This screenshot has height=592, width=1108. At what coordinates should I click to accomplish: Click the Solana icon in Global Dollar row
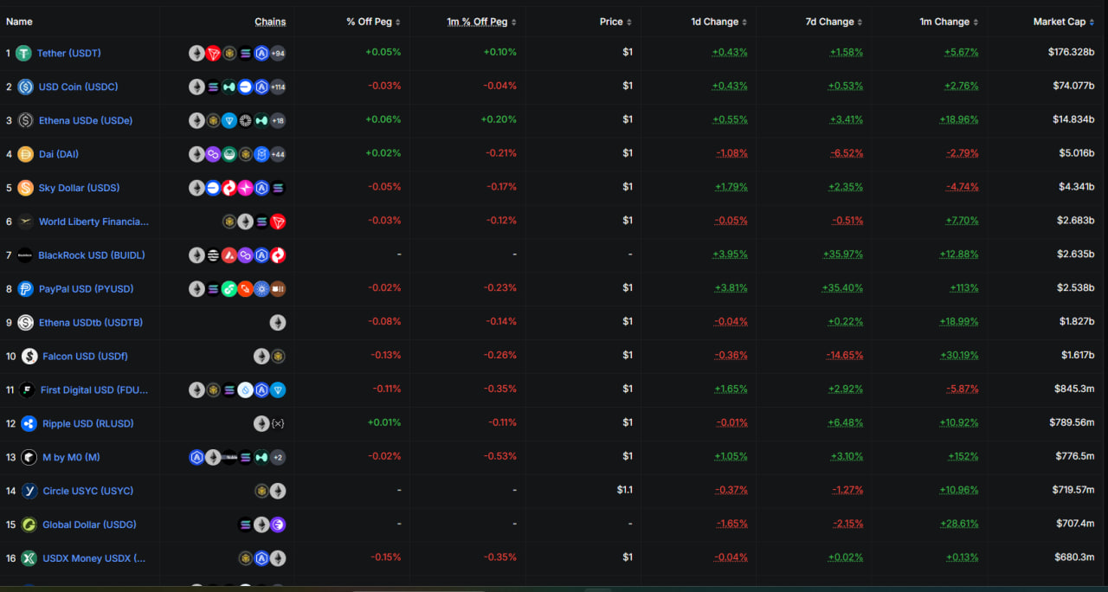246,524
